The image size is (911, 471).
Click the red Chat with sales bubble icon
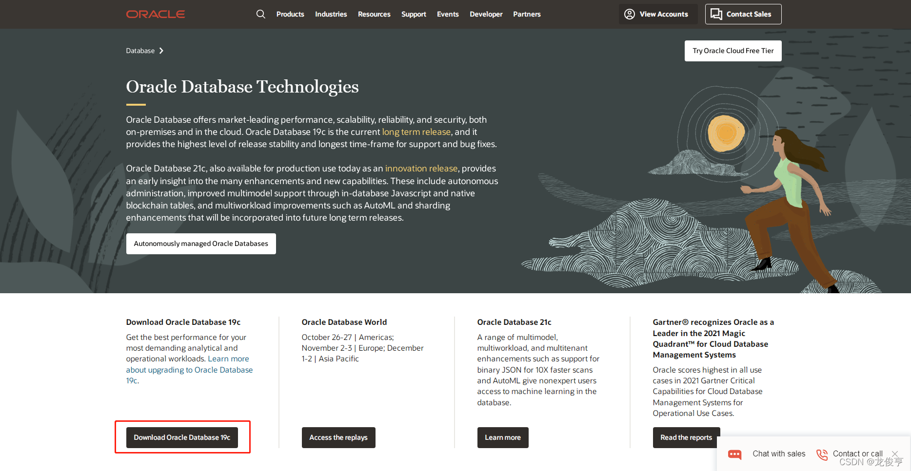734,454
